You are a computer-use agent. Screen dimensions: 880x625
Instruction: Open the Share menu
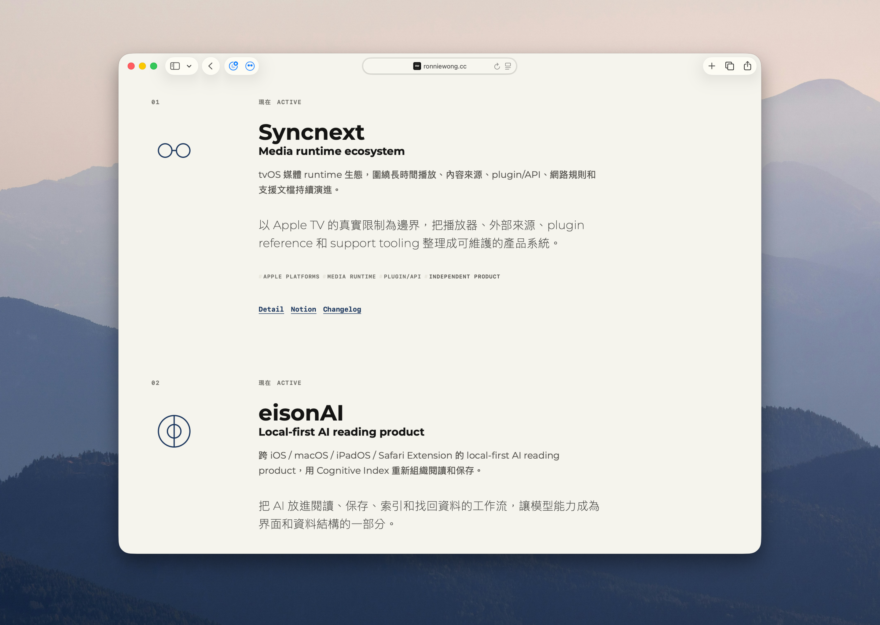click(x=747, y=66)
